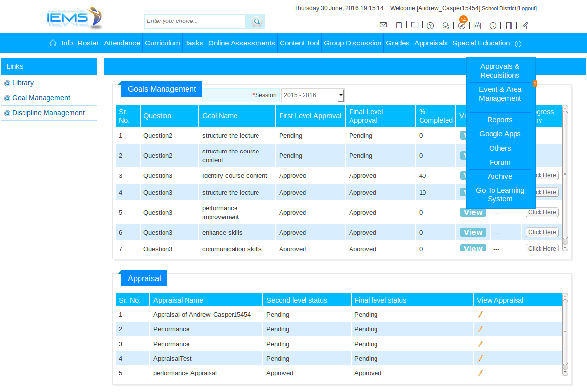The image size is (587, 392).
Task: Click View for communication skills goal
Action: click(473, 248)
